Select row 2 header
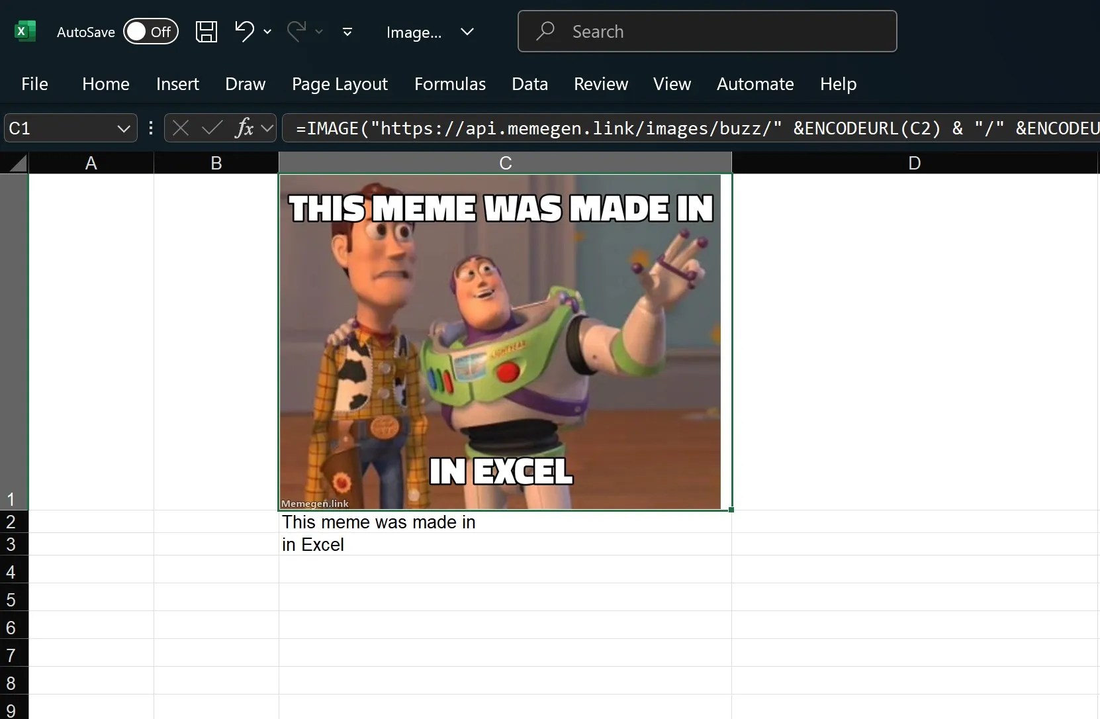The height and width of the screenshot is (719, 1100). 14,522
